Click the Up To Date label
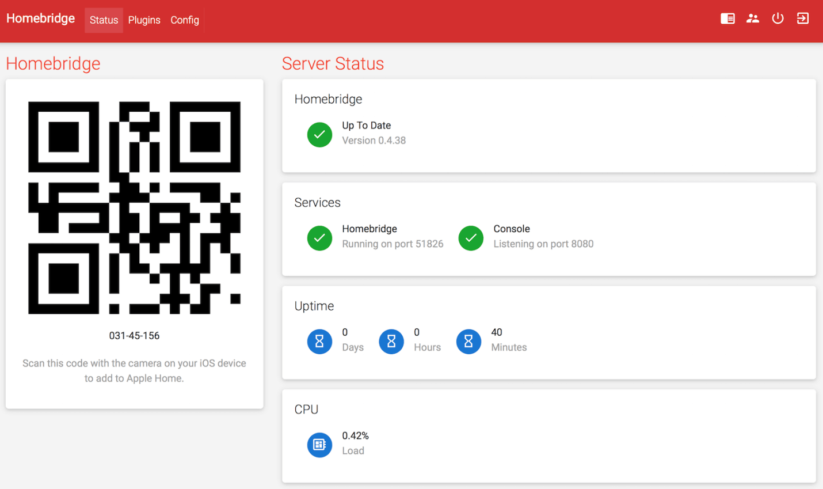 point(367,126)
